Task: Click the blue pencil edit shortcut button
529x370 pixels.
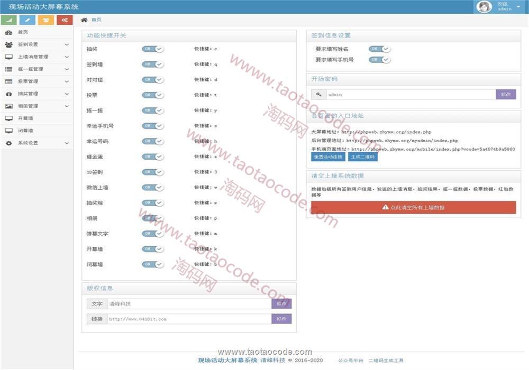Action: point(28,20)
